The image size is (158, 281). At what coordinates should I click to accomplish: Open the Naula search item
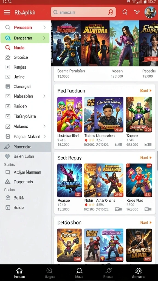pyautogui.click(x=19, y=48)
